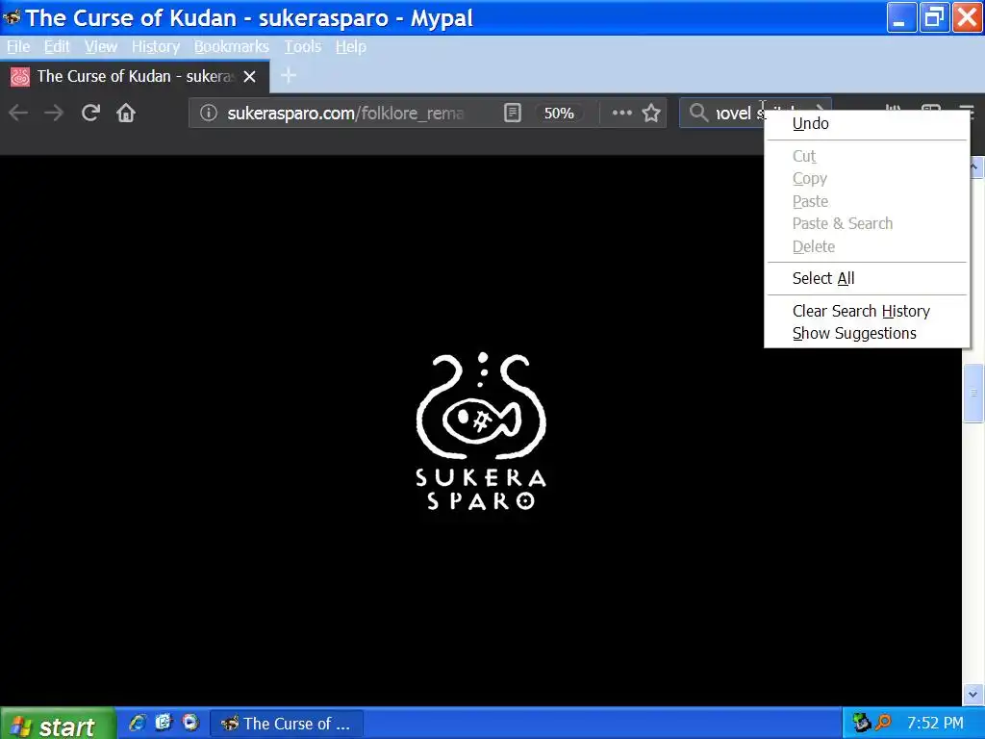Open the File menu
The width and height of the screenshot is (985, 739).
coord(18,46)
